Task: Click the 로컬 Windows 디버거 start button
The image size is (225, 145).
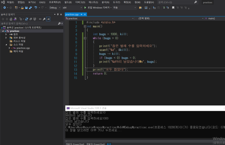Action: 97,8
